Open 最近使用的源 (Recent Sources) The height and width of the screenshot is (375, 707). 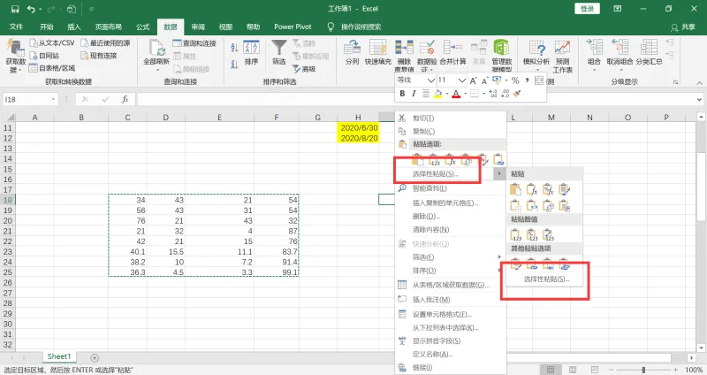(105, 42)
